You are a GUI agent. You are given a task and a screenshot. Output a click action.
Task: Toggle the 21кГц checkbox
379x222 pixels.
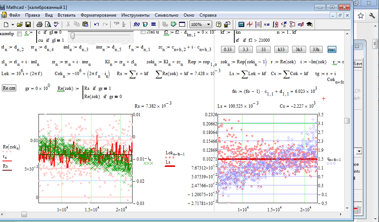pyautogui.click(x=143, y=32)
